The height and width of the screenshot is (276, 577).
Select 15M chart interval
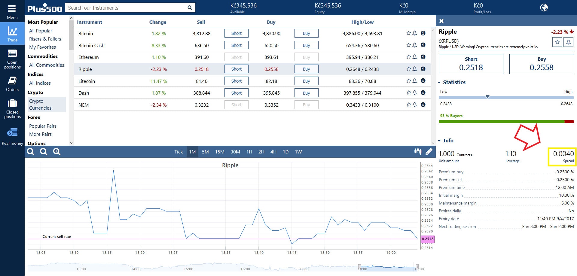pyautogui.click(x=220, y=152)
